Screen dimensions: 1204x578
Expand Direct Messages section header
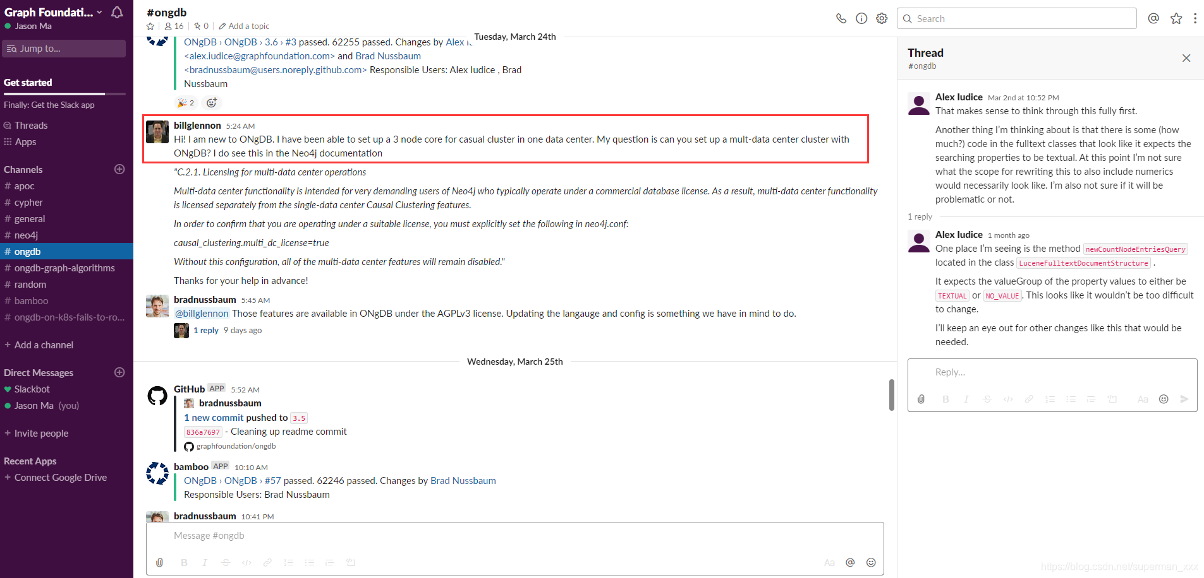click(39, 373)
